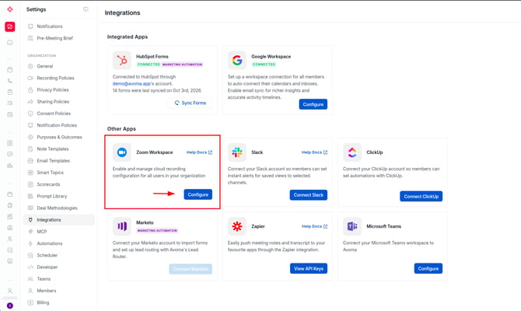Configure Microsoft Teams integration

(x=428, y=268)
